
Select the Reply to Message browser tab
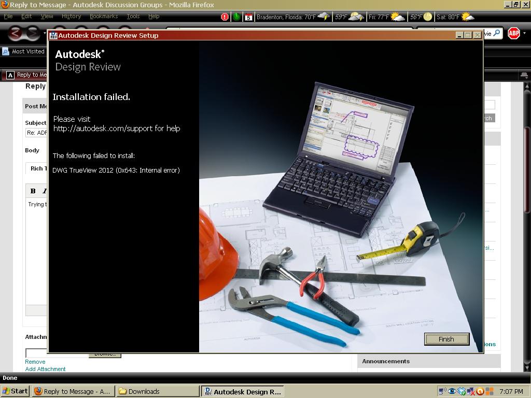click(25, 75)
